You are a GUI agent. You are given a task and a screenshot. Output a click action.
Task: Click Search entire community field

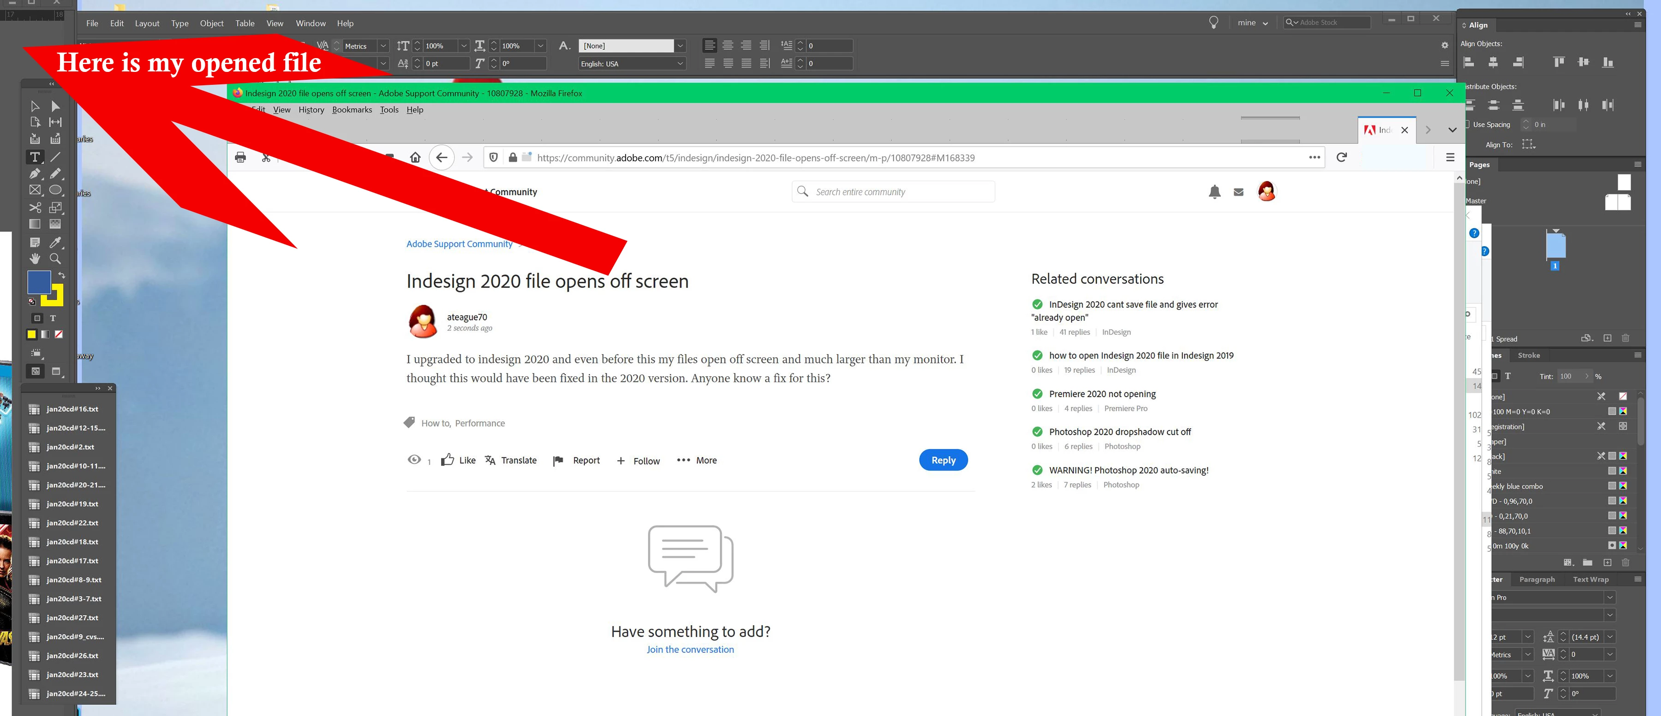893,191
